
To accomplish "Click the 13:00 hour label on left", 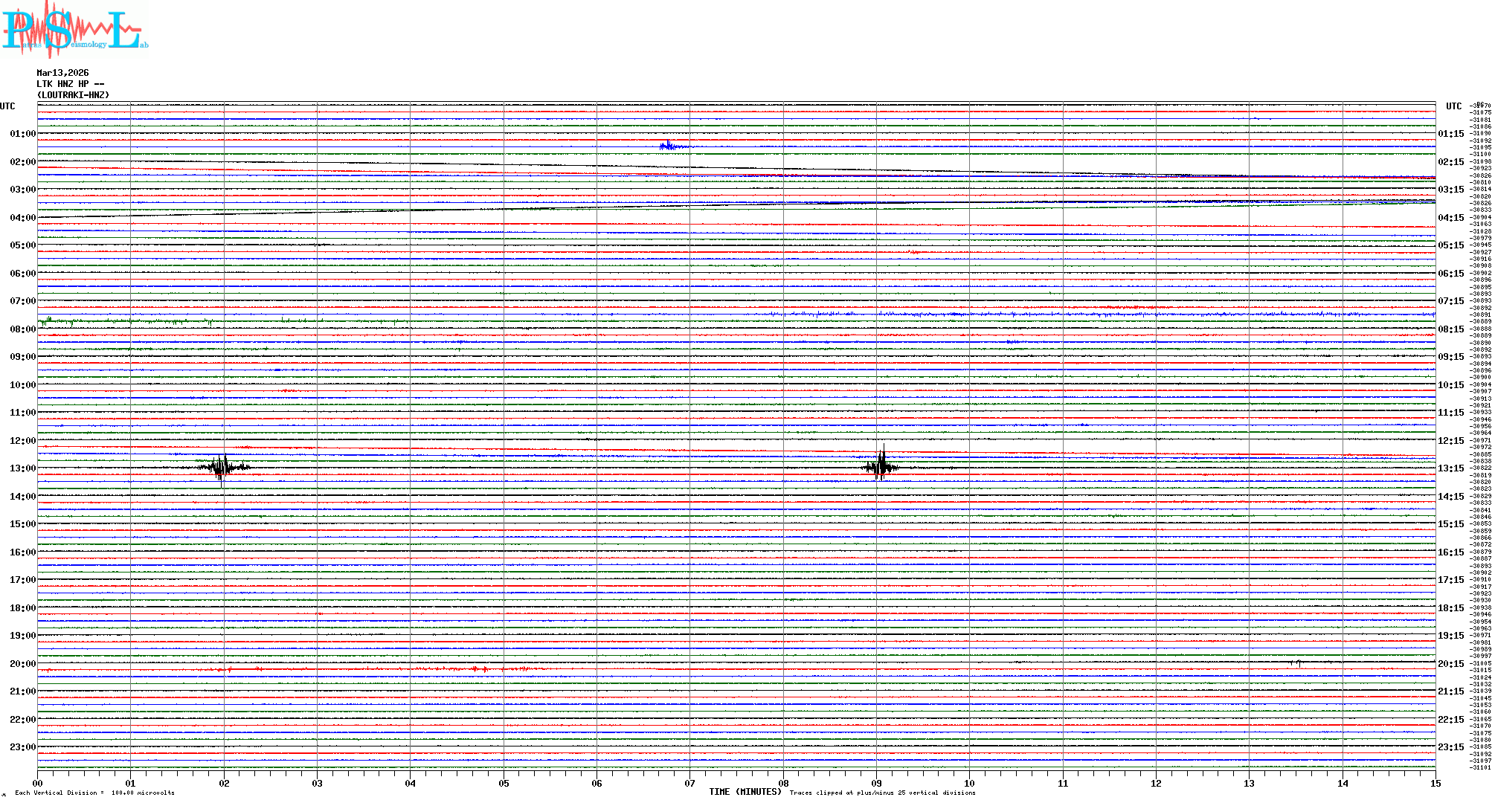I will click(x=22, y=468).
